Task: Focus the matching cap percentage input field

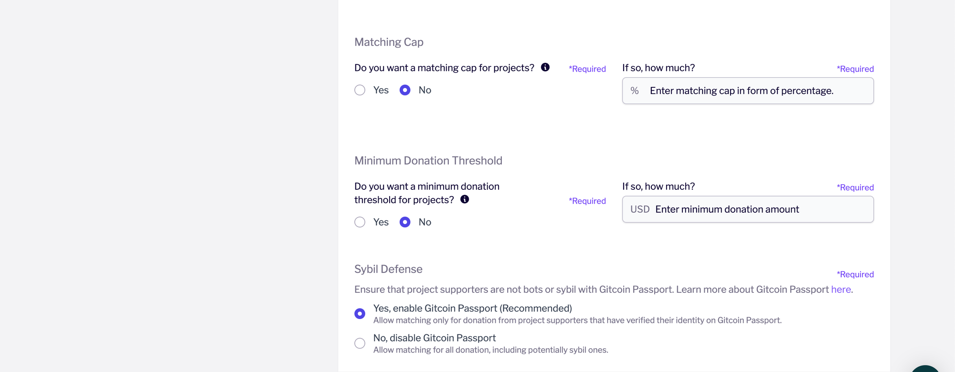Action: pos(748,91)
